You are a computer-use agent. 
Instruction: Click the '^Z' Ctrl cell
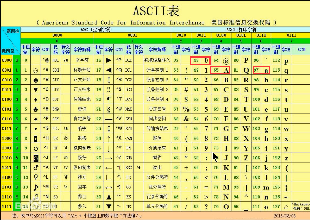click(x=119, y=158)
